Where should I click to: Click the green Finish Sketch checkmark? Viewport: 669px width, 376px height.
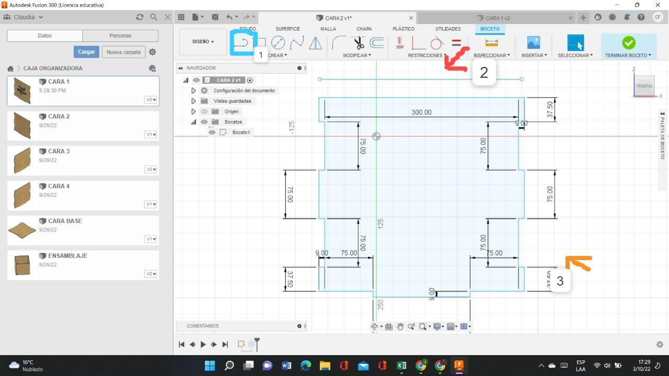[628, 42]
